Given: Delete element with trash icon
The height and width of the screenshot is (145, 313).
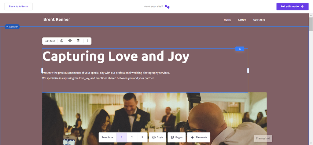Looking at the screenshot, I should [78, 41].
